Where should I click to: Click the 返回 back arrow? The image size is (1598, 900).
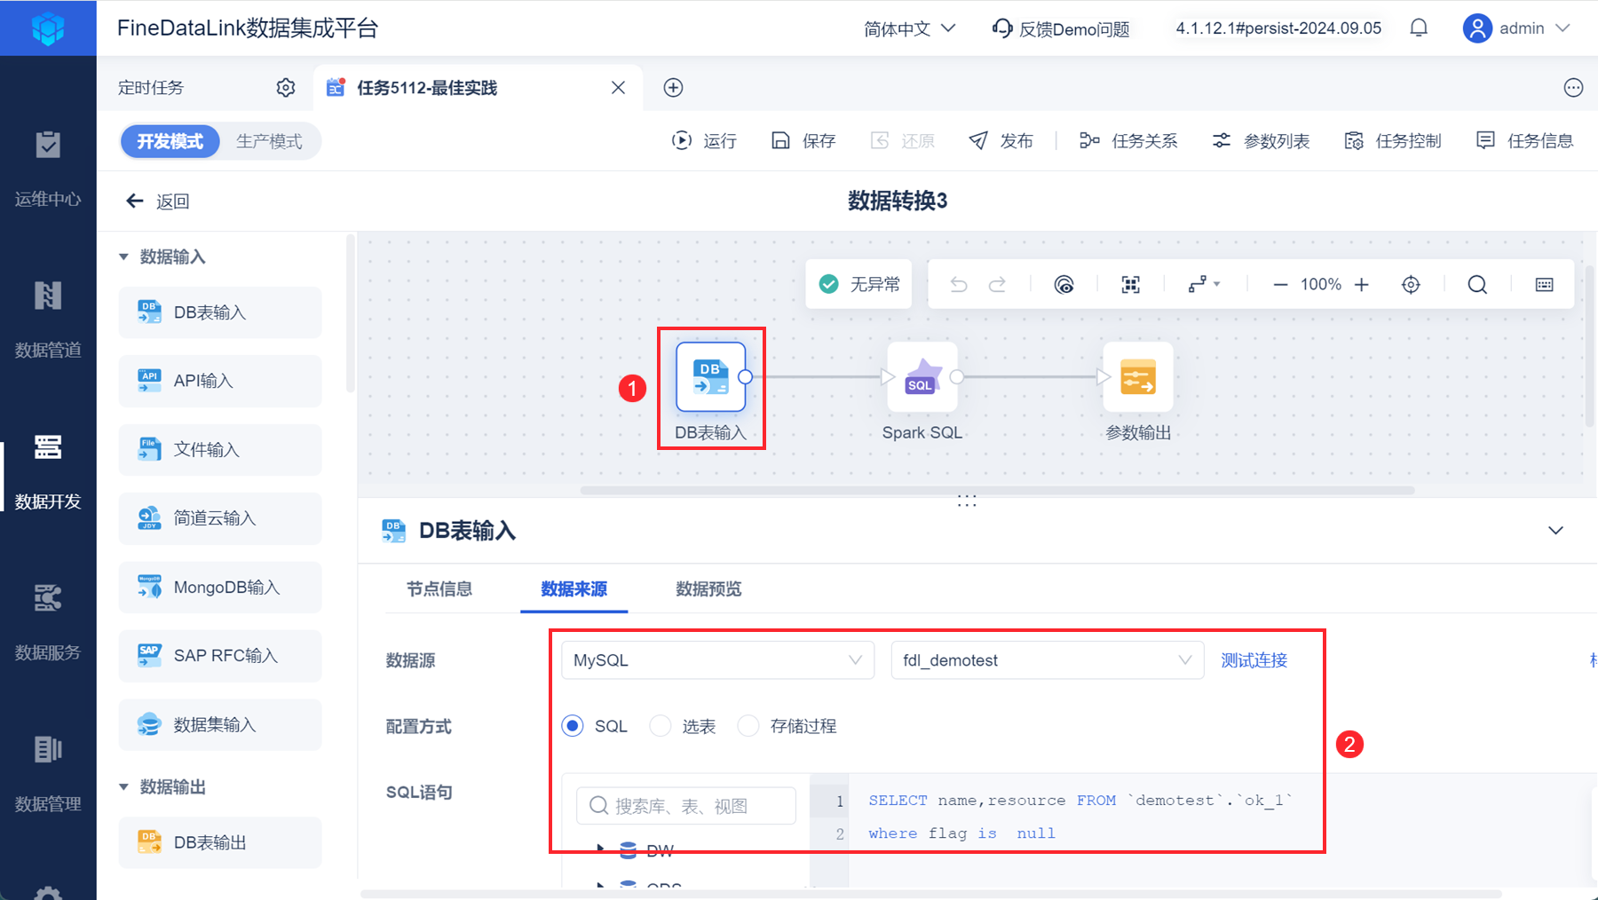(135, 201)
